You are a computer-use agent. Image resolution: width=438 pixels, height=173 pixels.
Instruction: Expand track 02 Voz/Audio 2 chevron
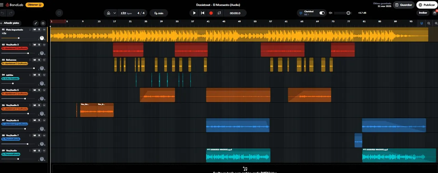click(x=44, y=45)
